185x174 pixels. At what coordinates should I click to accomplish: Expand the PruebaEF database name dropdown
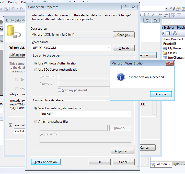click(129, 114)
